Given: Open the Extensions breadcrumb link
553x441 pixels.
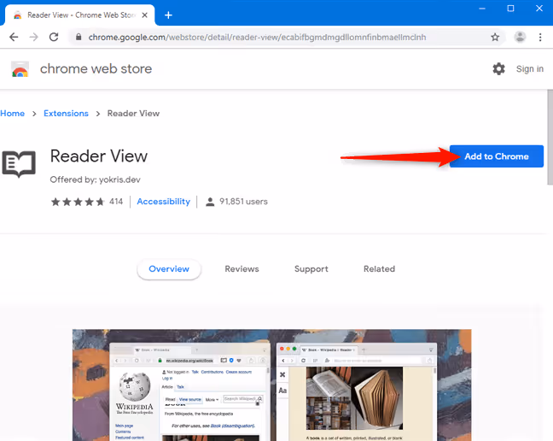Looking at the screenshot, I should (66, 114).
